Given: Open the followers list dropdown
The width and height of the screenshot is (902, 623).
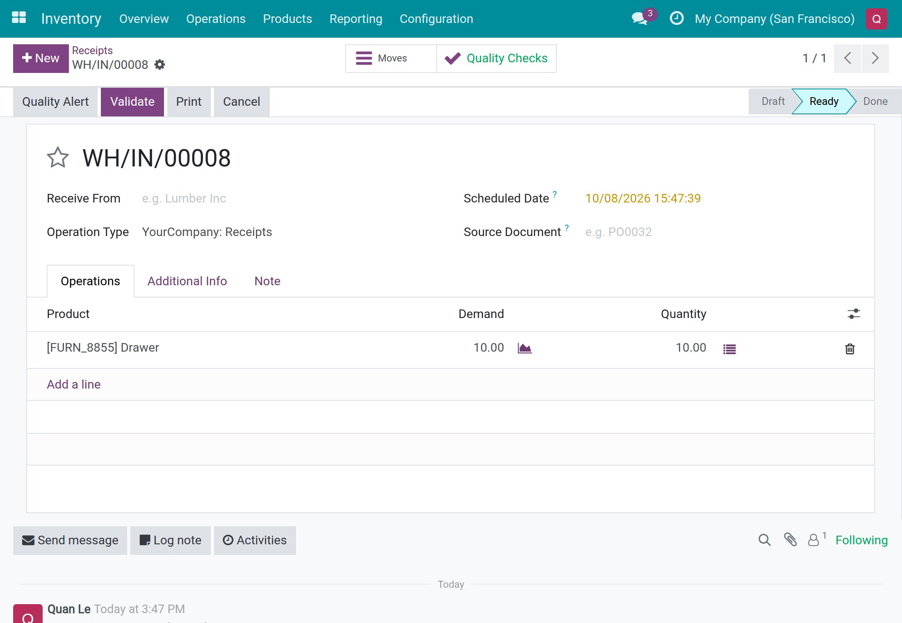Looking at the screenshot, I should pyautogui.click(x=817, y=539).
